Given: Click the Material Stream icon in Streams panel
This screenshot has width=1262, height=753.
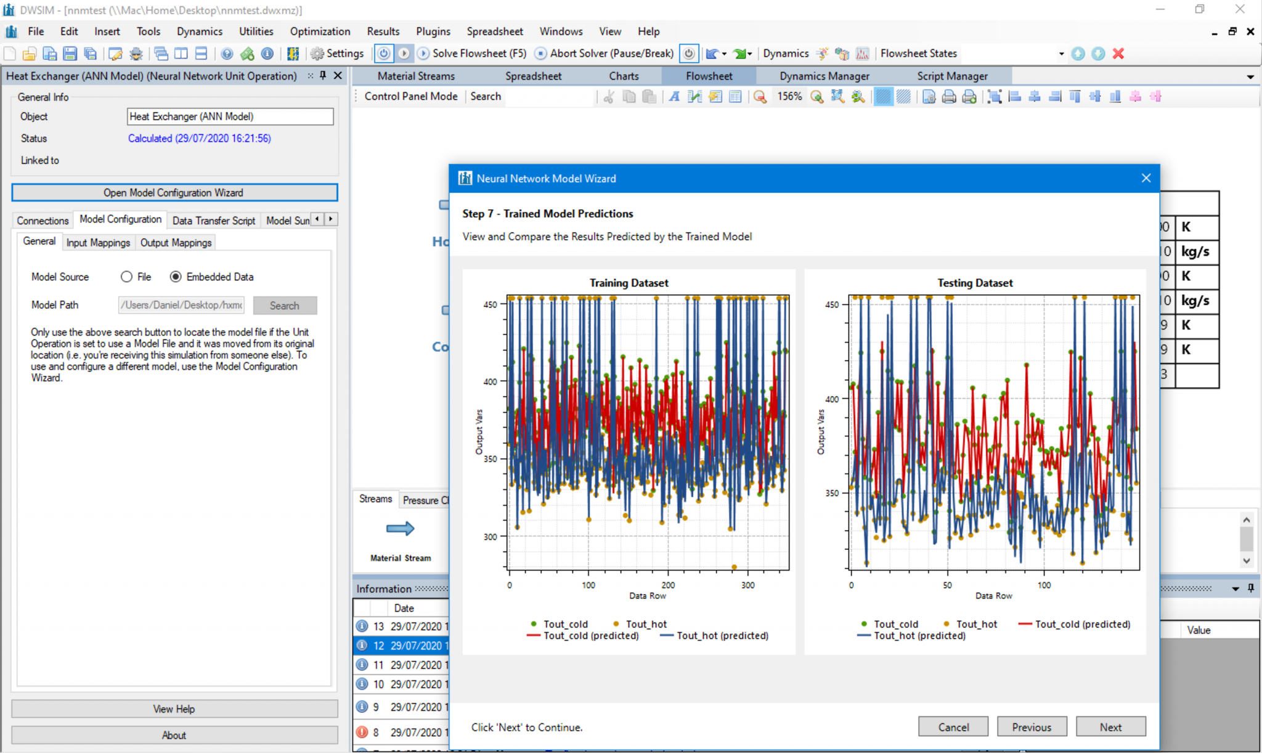Looking at the screenshot, I should [x=399, y=528].
